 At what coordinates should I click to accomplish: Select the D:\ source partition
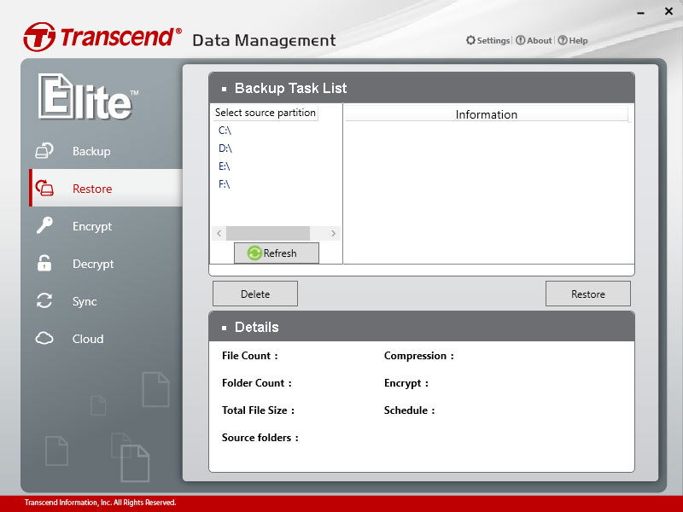click(225, 148)
